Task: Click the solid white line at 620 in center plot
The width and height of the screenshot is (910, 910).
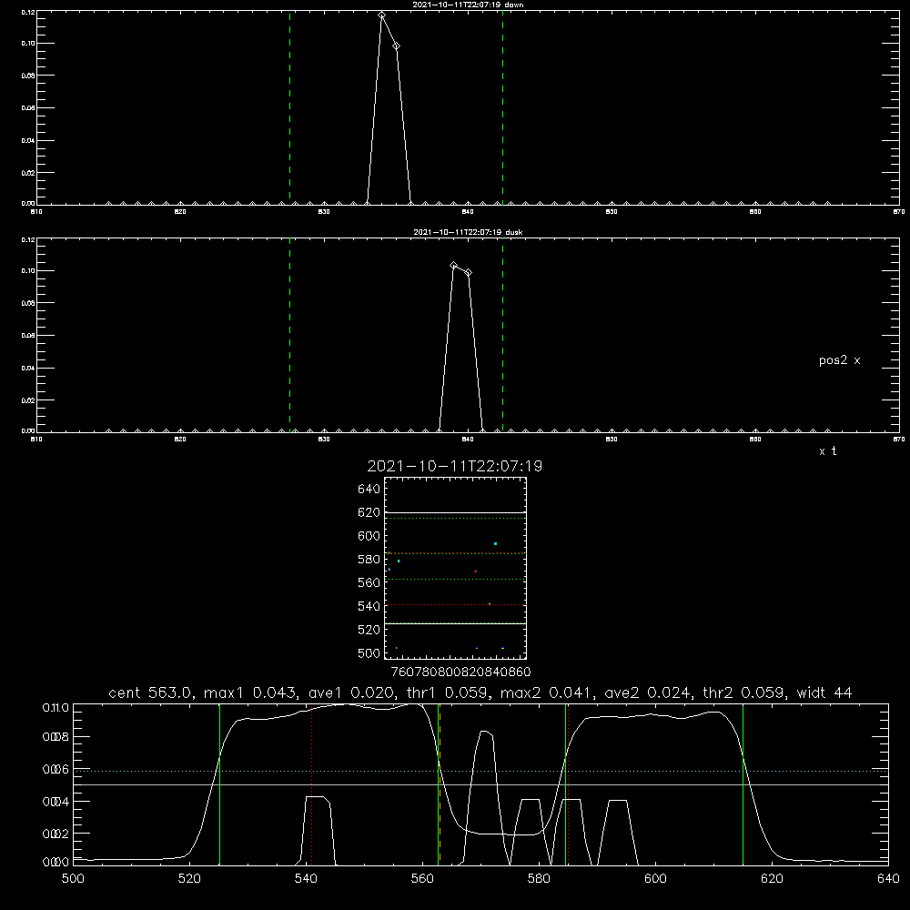Action: (x=455, y=512)
